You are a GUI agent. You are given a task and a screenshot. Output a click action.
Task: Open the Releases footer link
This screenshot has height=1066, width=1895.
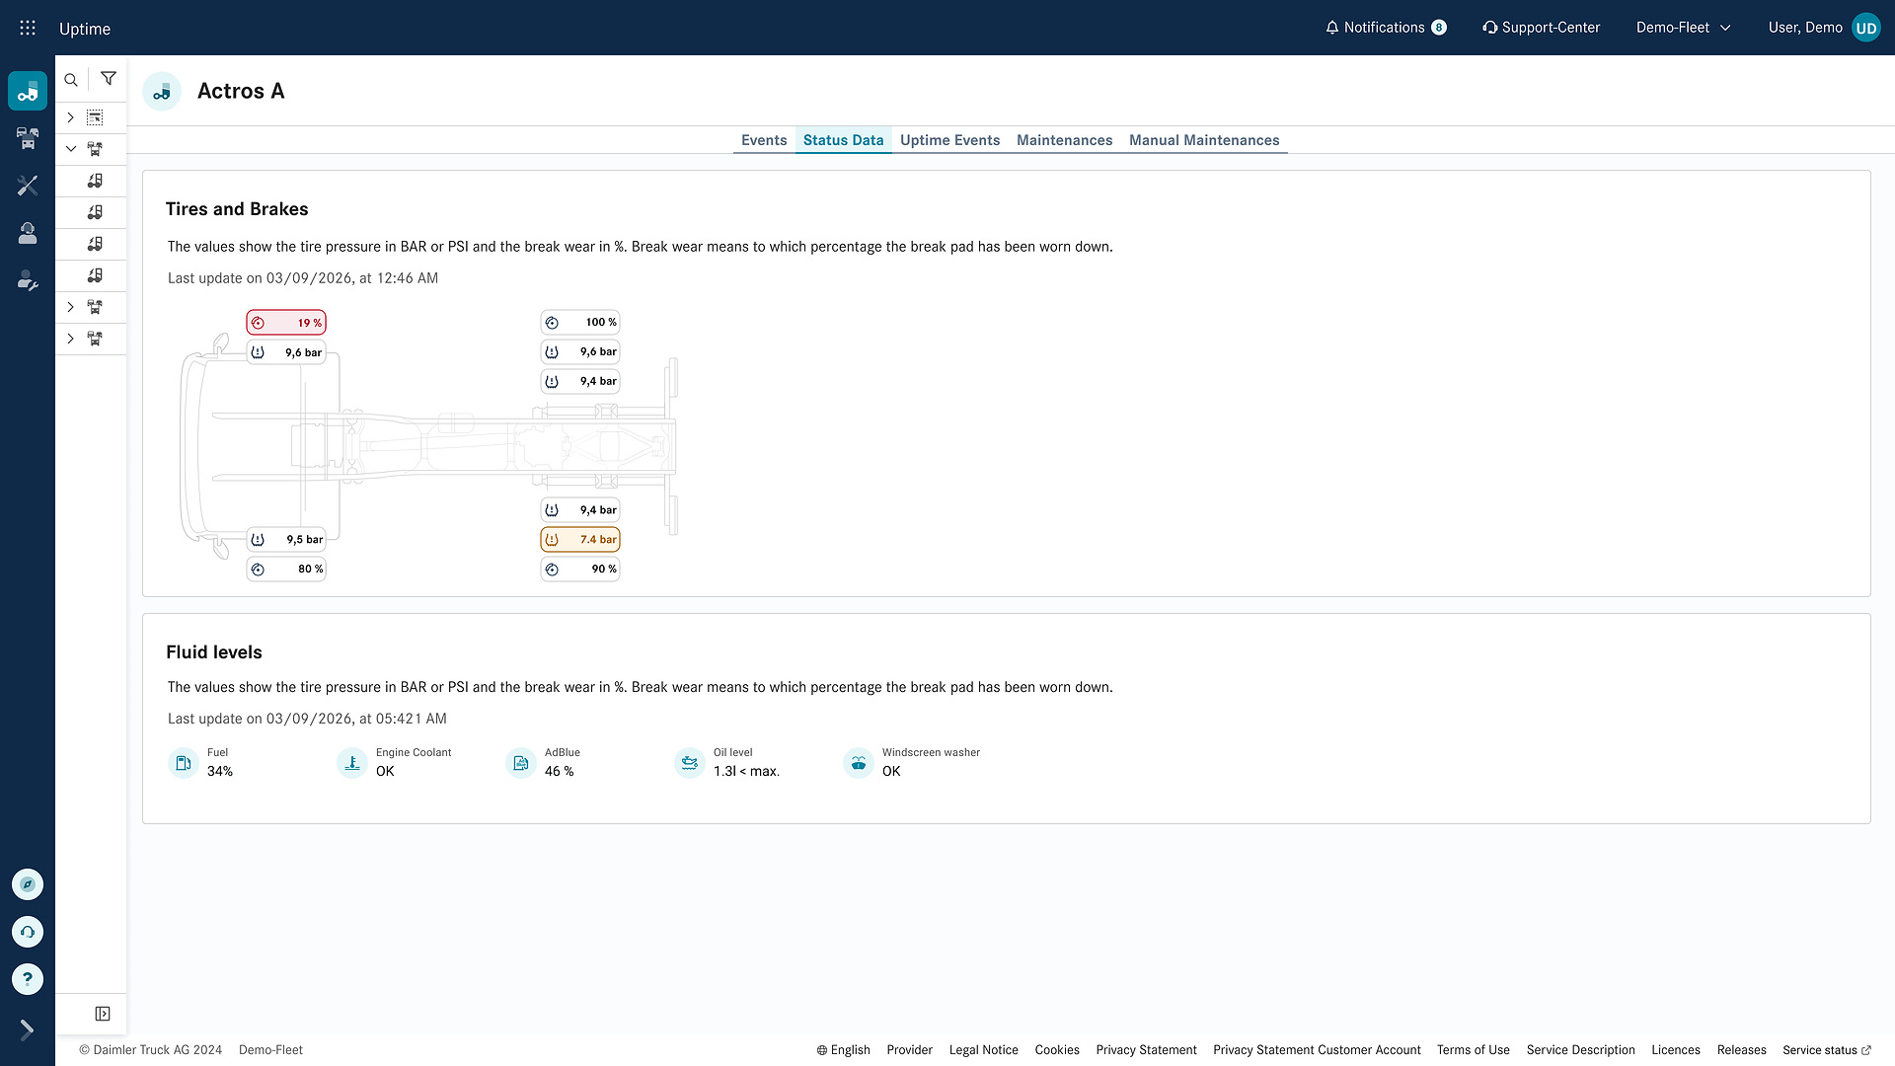pyautogui.click(x=1742, y=1050)
